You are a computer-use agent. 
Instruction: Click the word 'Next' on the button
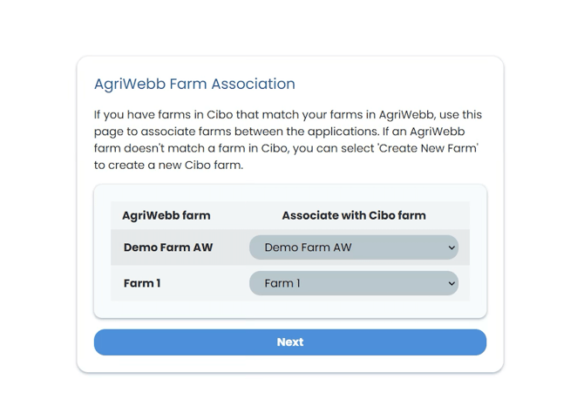290,342
